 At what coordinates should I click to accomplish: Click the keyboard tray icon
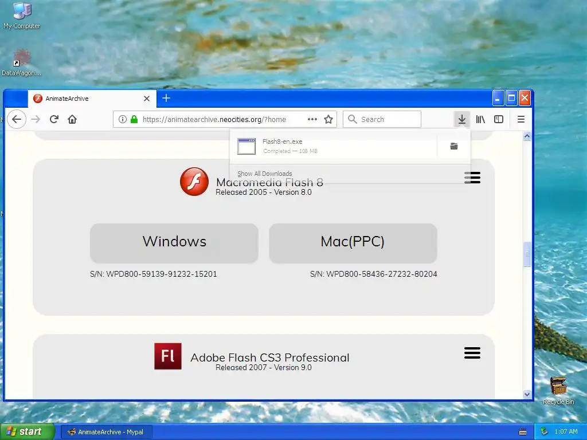click(523, 432)
